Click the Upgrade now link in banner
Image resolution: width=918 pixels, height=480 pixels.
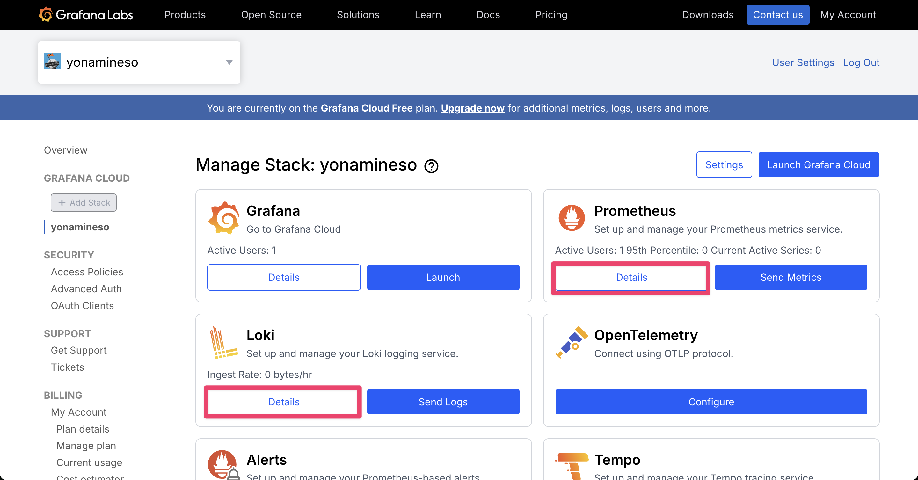(x=472, y=108)
